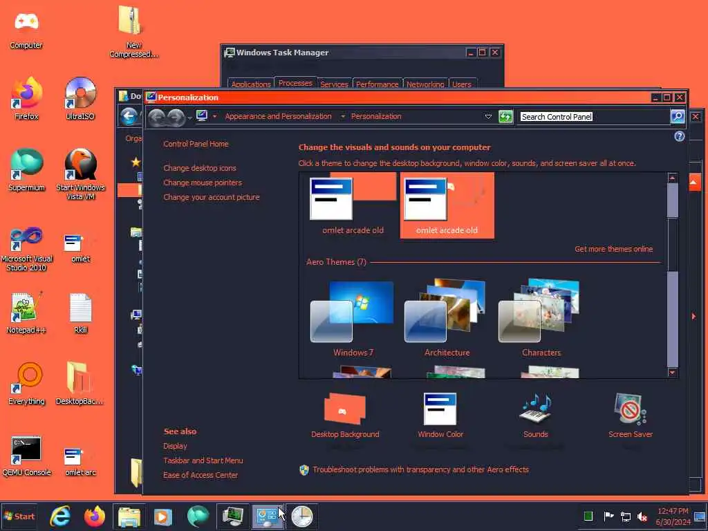Open Firefox from the taskbar
Image resolution: width=708 pixels, height=531 pixels.
tap(94, 516)
